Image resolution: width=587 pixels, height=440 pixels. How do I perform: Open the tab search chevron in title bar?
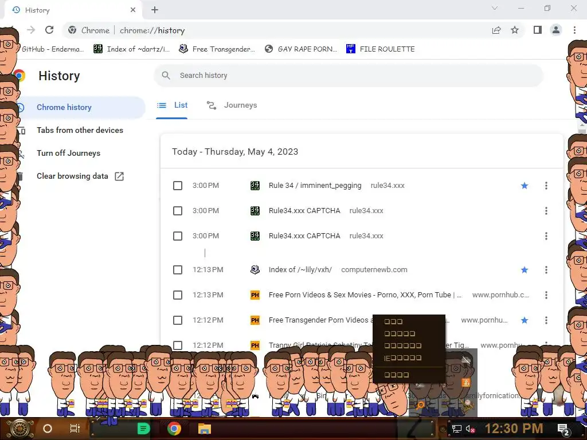[x=495, y=8]
